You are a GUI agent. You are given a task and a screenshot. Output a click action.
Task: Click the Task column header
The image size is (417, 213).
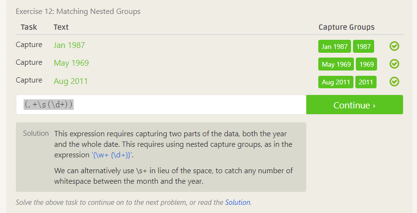[x=29, y=27]
